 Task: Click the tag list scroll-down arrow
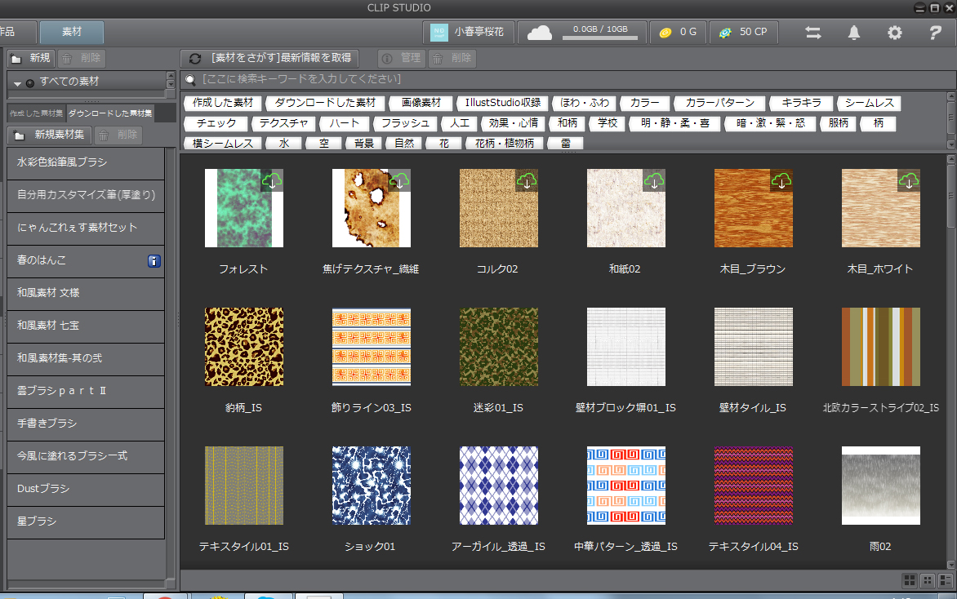point(950,144)
